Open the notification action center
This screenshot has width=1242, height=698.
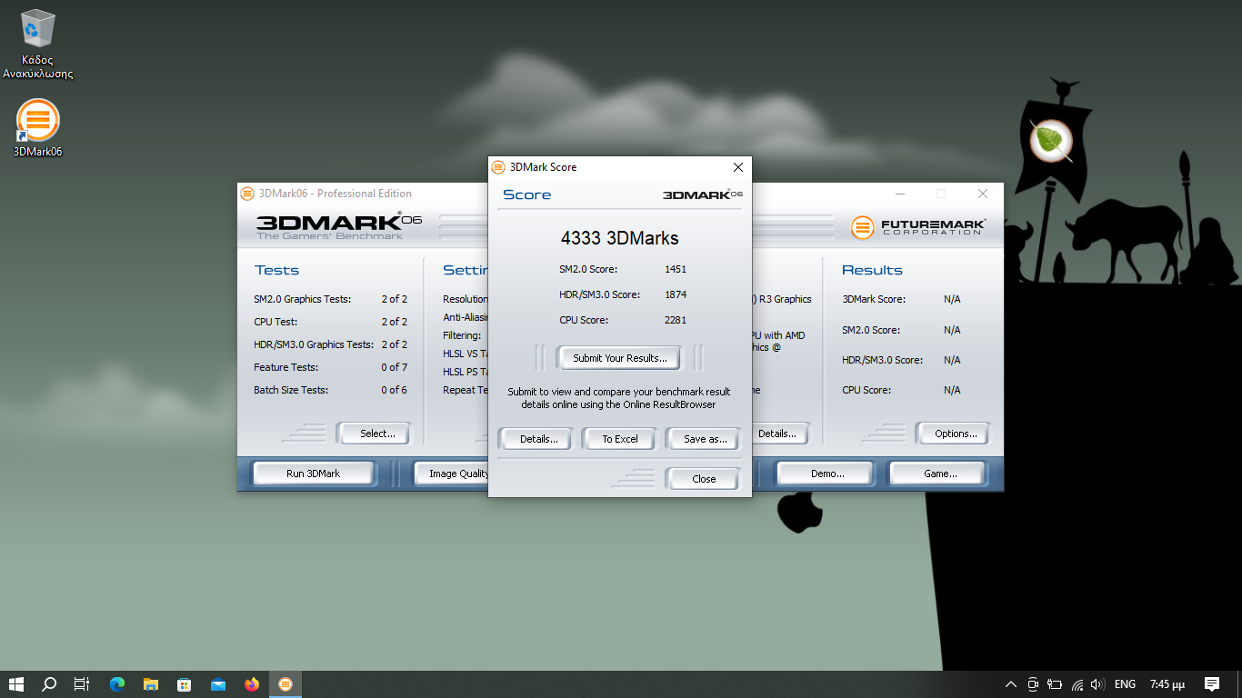tap(1212, 684)
